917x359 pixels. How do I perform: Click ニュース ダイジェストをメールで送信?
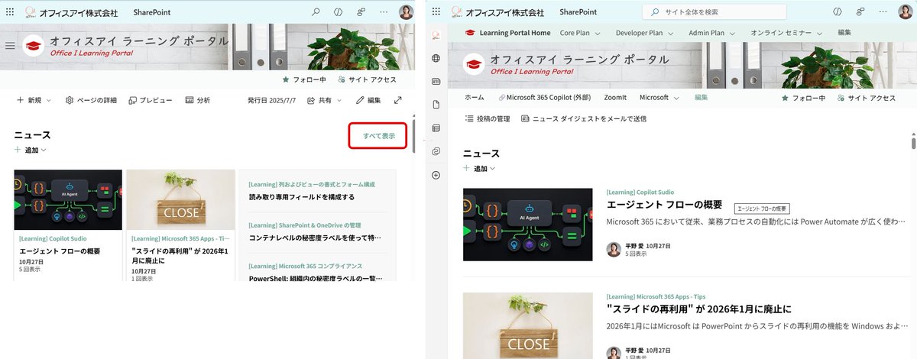(583, 118)
